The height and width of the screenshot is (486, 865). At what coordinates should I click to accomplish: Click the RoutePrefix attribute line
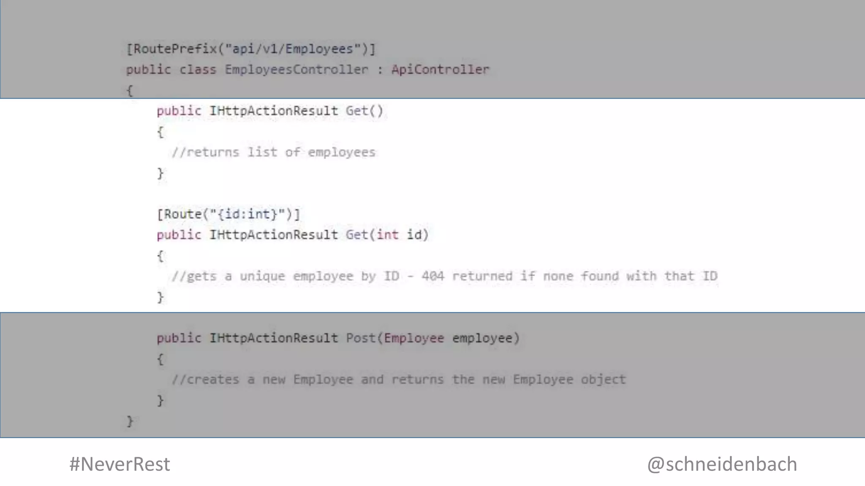(x=251, y=49)
